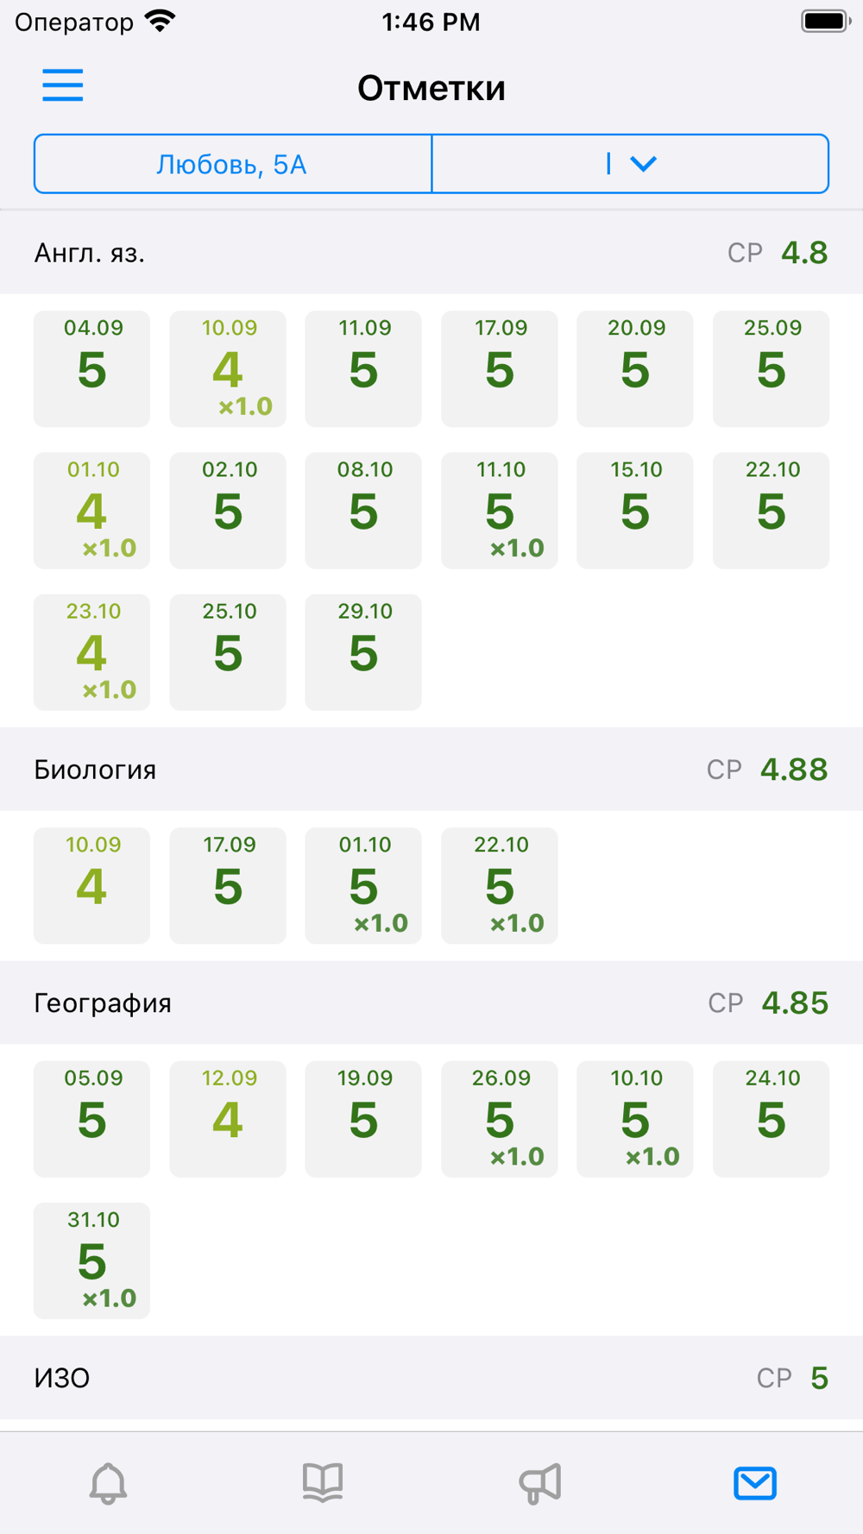This screenshot has width=863, height=1534.
Task: Open Biology grade 5 dated 22.10
Action: click(x=500, y=886)
